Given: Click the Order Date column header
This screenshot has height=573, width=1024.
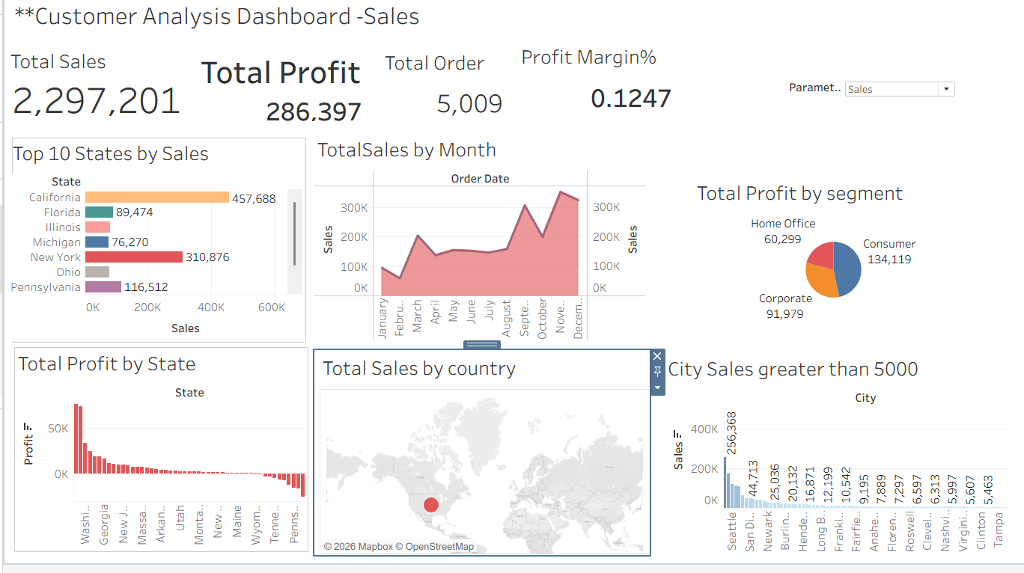Looking at the screenshot, I should pyautogui.click(x=480, y=179).
